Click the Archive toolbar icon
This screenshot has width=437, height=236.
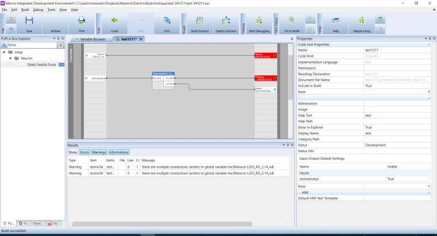[55, 22]
